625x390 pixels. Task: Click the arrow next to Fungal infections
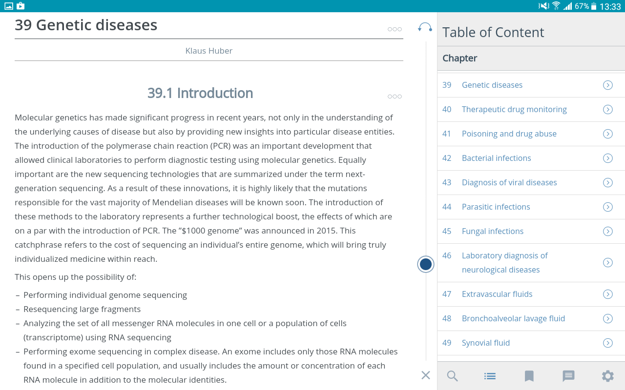pyautogui.click(x=607, y=232)
